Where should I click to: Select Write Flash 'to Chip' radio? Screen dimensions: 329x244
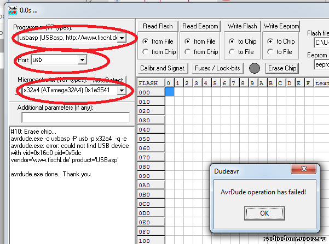pyautogui.click(x=232, y=41)
